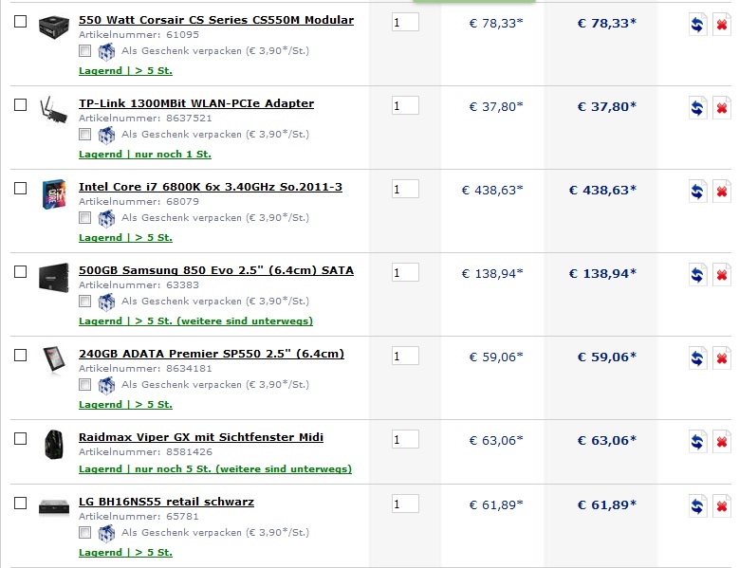Click refresh icon for Corsair CS550M row
Image resolution: width=739 pixels, height=568 pixels.
click(697, 25)
